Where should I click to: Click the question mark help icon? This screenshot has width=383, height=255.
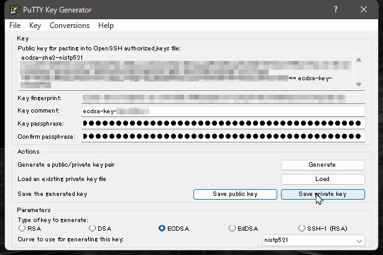pyautogui.click(x=336, y=9)
